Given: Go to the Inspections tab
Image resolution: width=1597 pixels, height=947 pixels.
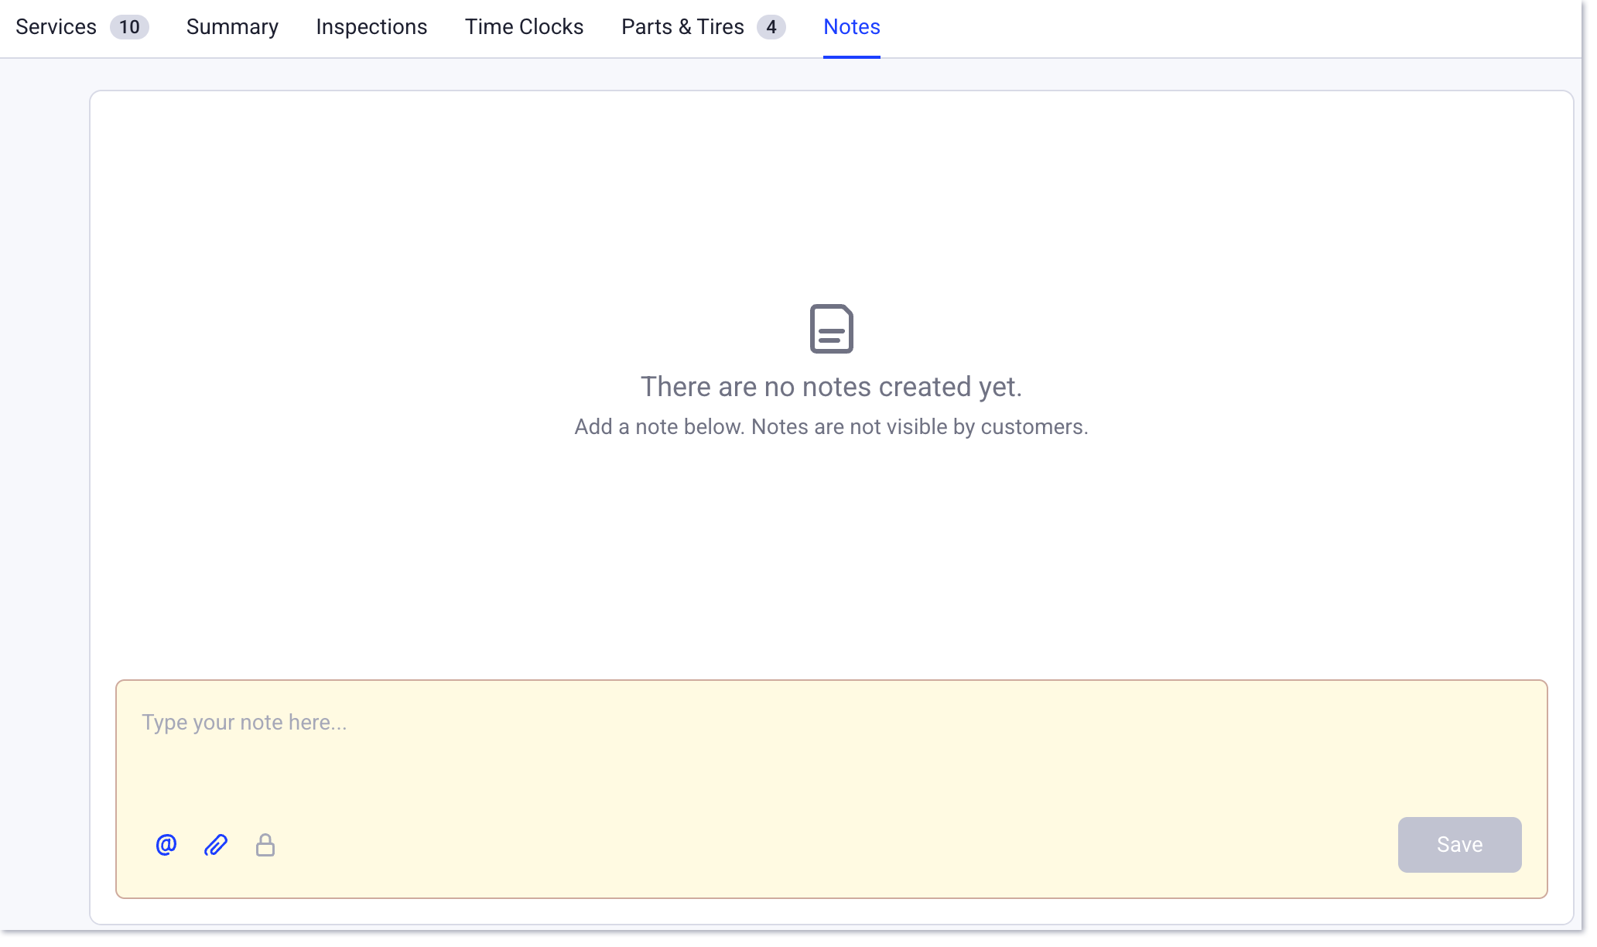Looking at the screenshot, I should point(371,27).
